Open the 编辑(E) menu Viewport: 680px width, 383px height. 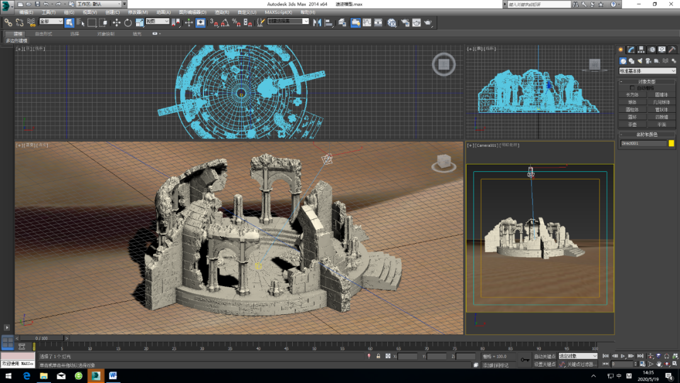pos(26,12)
